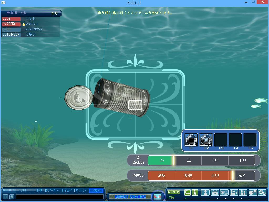The image size is (269, 202).
Task: Select the 地域 chat tab
Action: point(39,191)
